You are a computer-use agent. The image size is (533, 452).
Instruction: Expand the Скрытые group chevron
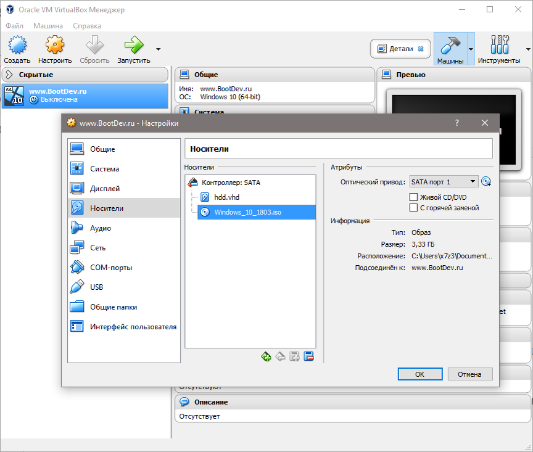pos(9,75)
